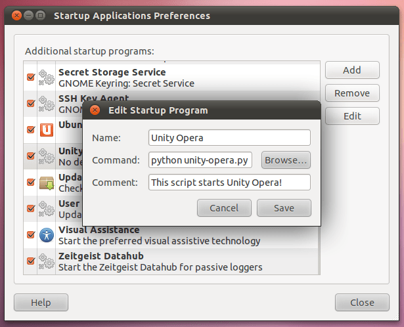404x327 pixels.
Task: Click the Name field containing Unity Opera
Action: (x=229, y=138)
